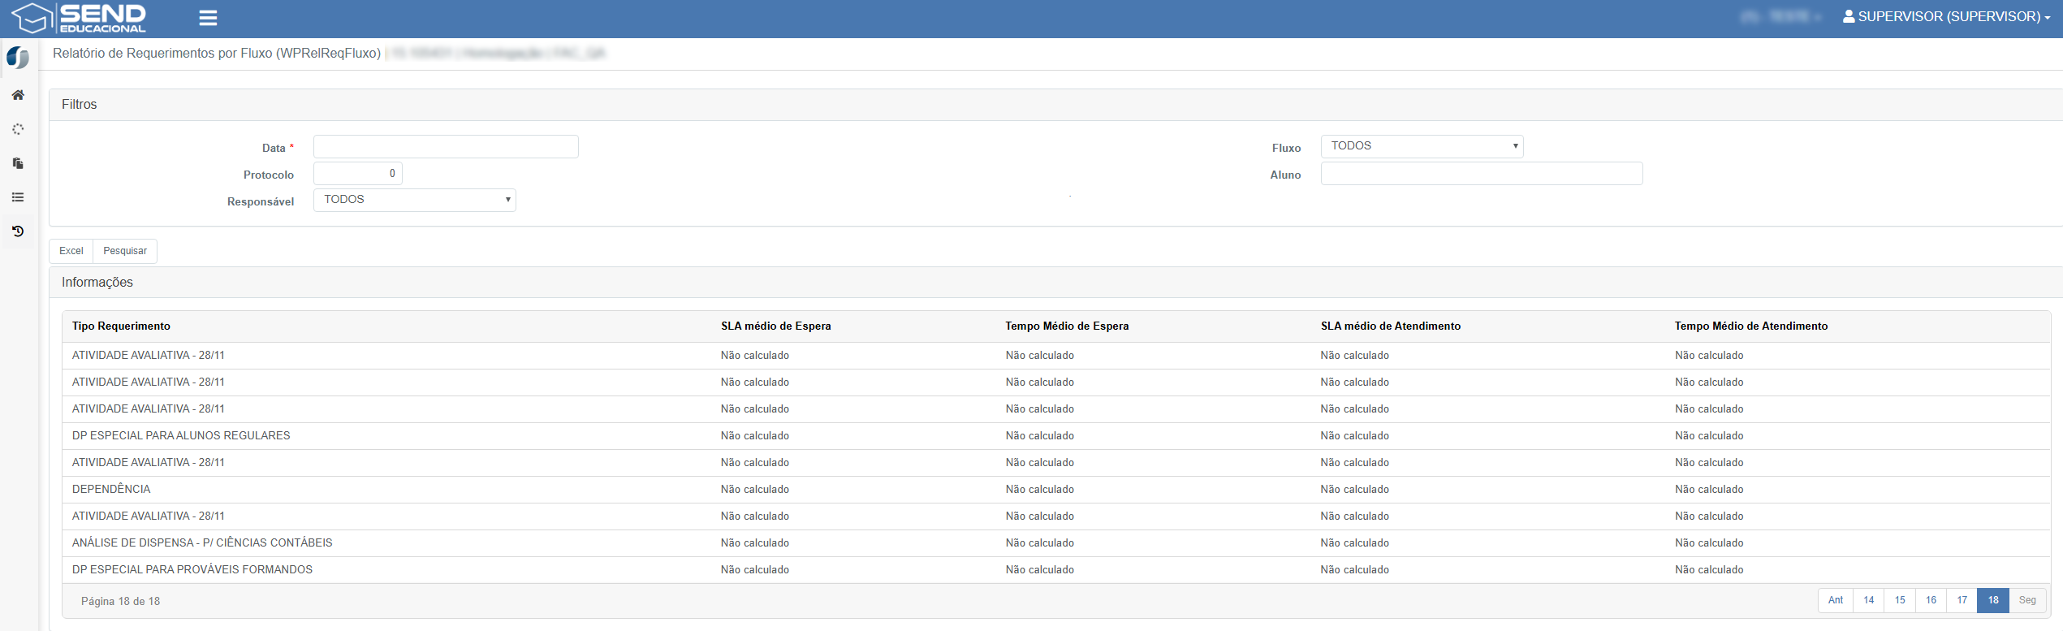Screen dimensions: 2063x631
Task: Select ANÁLISE DE DISPENSA - P/ CIÊNCIAS CONTÁBEIS row
Action: (1056, 543)
